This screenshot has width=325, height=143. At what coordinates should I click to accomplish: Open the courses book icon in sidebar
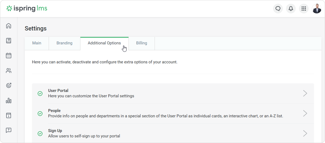click(9, 41)
